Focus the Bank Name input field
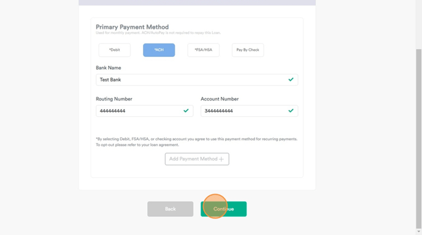 pyautogui.click(x=197, y=80)
